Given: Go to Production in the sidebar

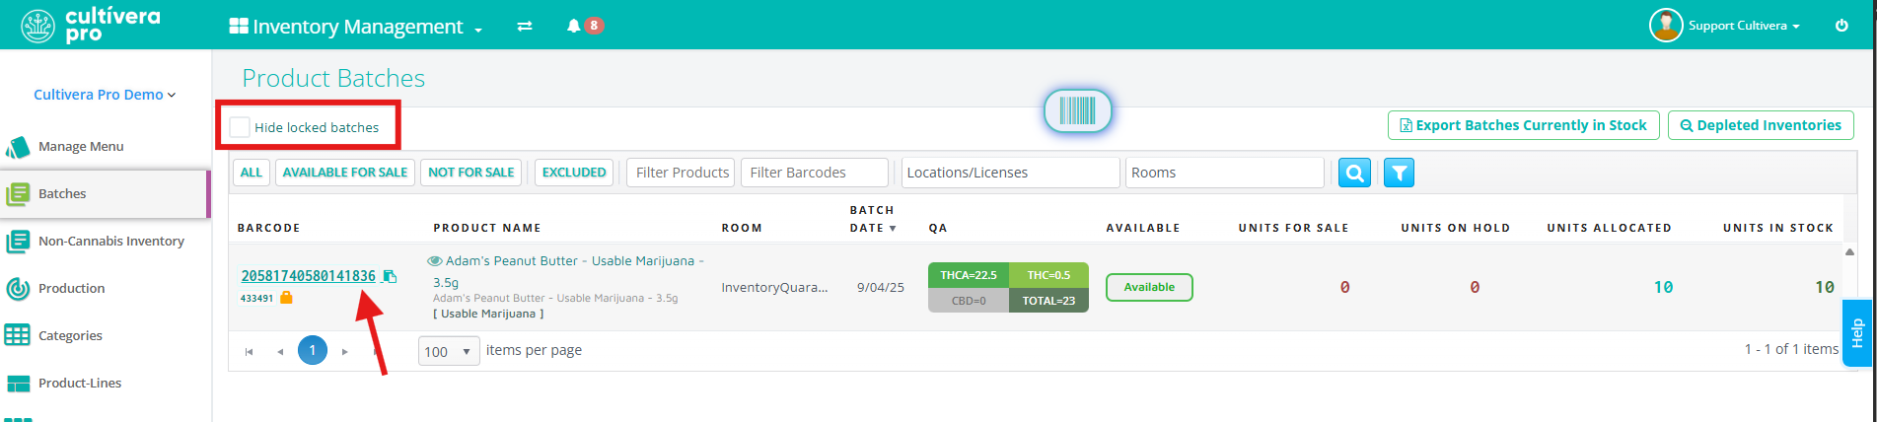Looking at the screenshot, I should (x=71, y=288).
